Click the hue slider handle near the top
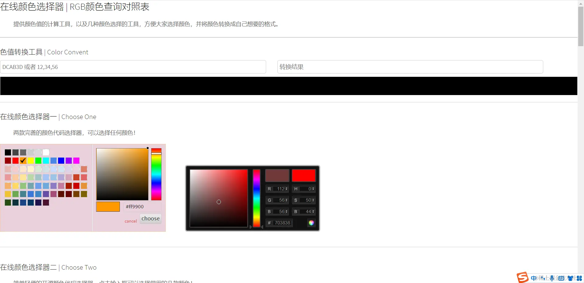 [156, 153]
